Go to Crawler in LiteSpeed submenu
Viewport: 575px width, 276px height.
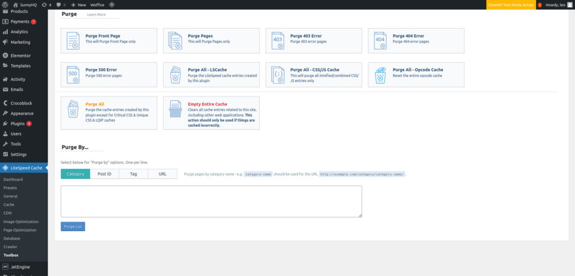[x=10, y=246]
